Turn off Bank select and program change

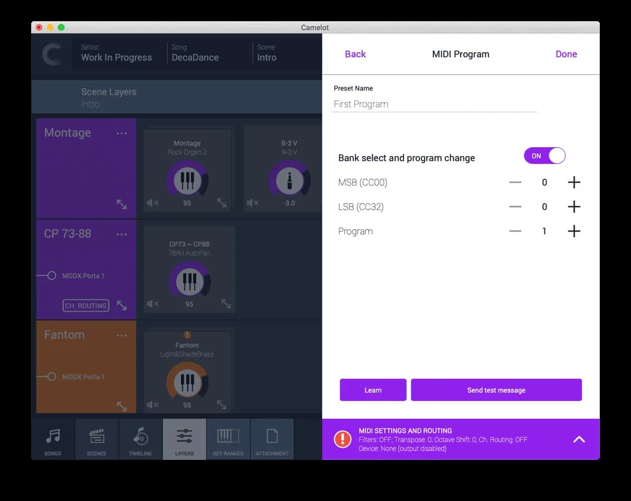544,156
